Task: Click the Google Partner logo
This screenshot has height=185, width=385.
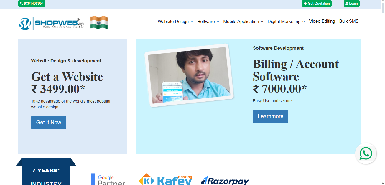Action: (108, 179)
